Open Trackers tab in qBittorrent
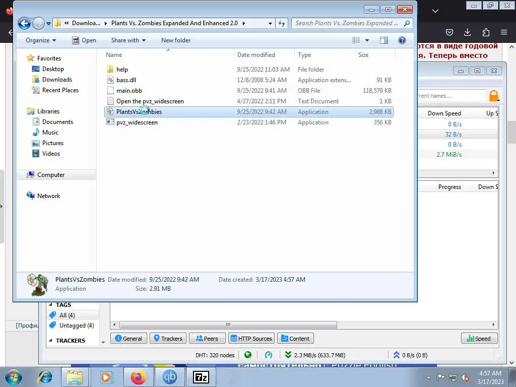The height and width of the screenshot is (387, 516). (x=168, y=338)
